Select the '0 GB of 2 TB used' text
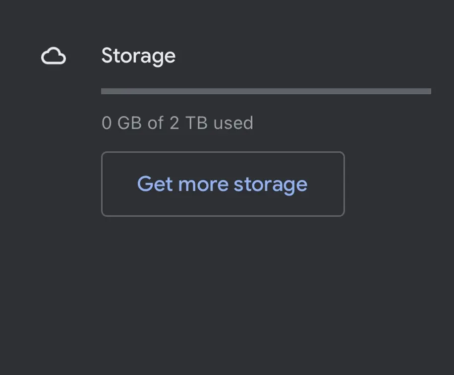454x375 pixels. pos(177,123)
